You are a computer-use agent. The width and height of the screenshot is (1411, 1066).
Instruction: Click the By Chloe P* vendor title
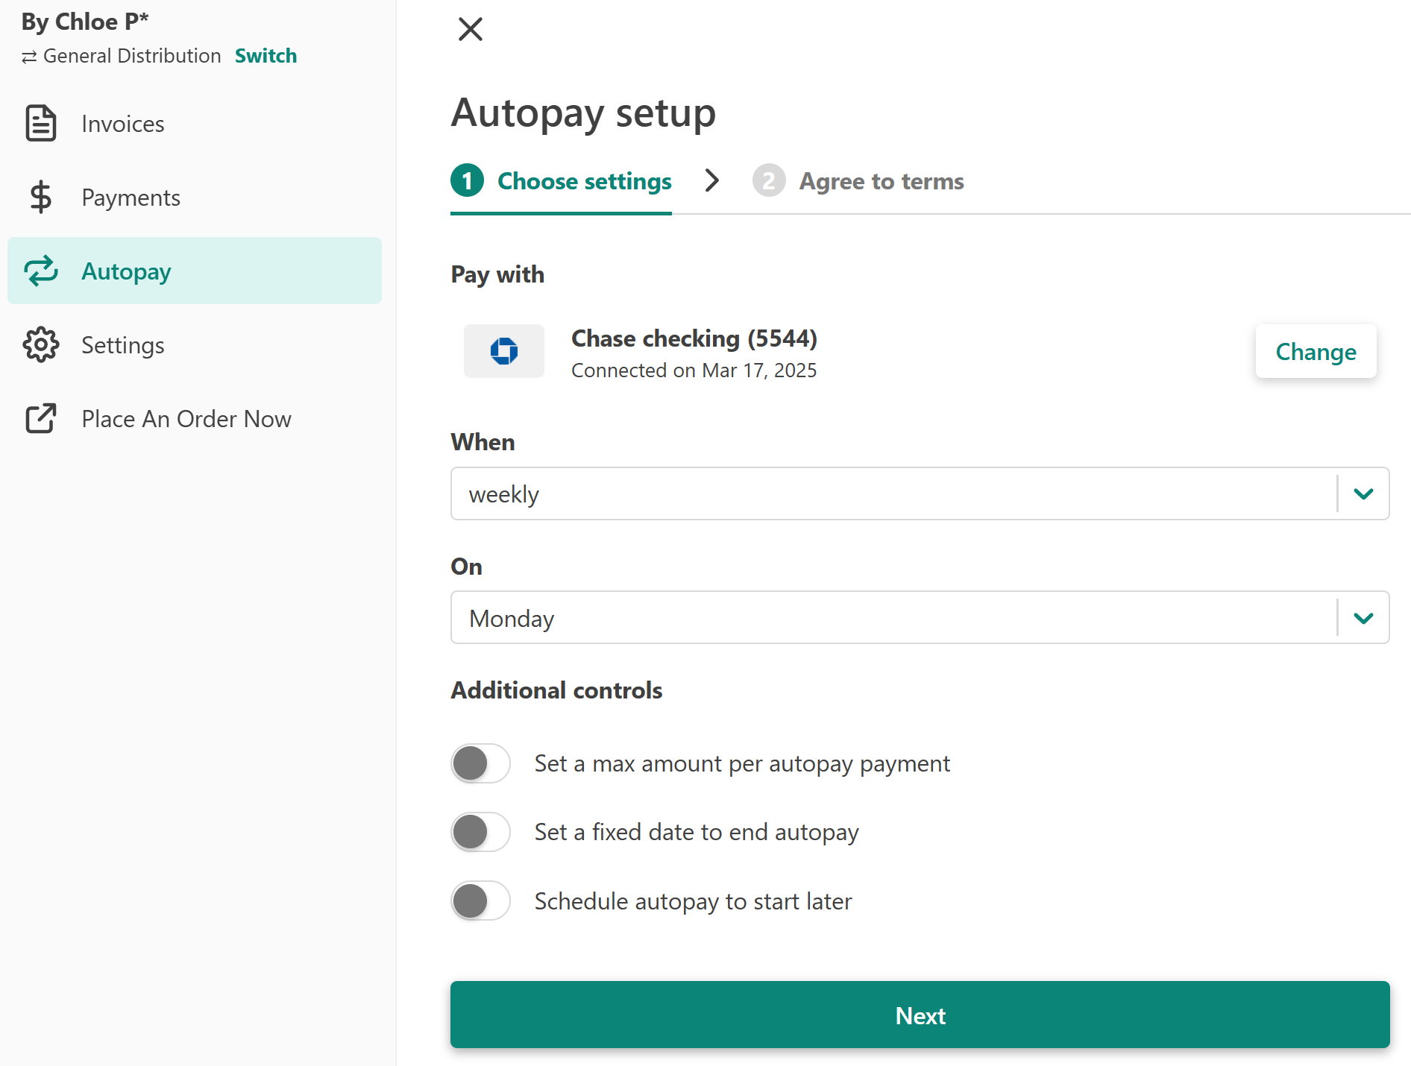click(x=85, y=22)
